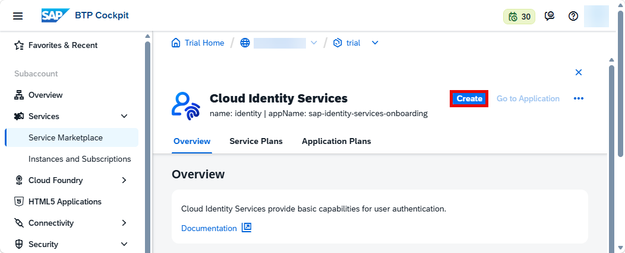Open the feedback chat icon
This screenshot has height=253, width=625.
[x=550, y=17]
